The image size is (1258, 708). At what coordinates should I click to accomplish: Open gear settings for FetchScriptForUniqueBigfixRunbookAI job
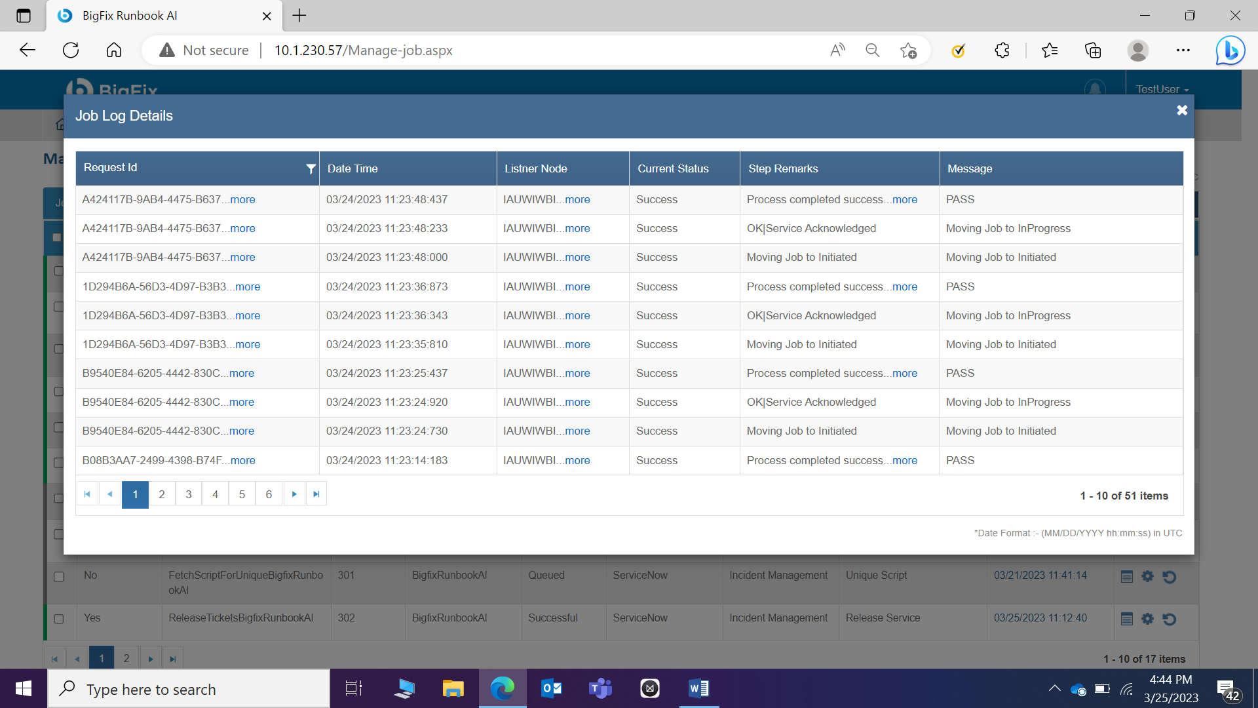[1147, 576]
